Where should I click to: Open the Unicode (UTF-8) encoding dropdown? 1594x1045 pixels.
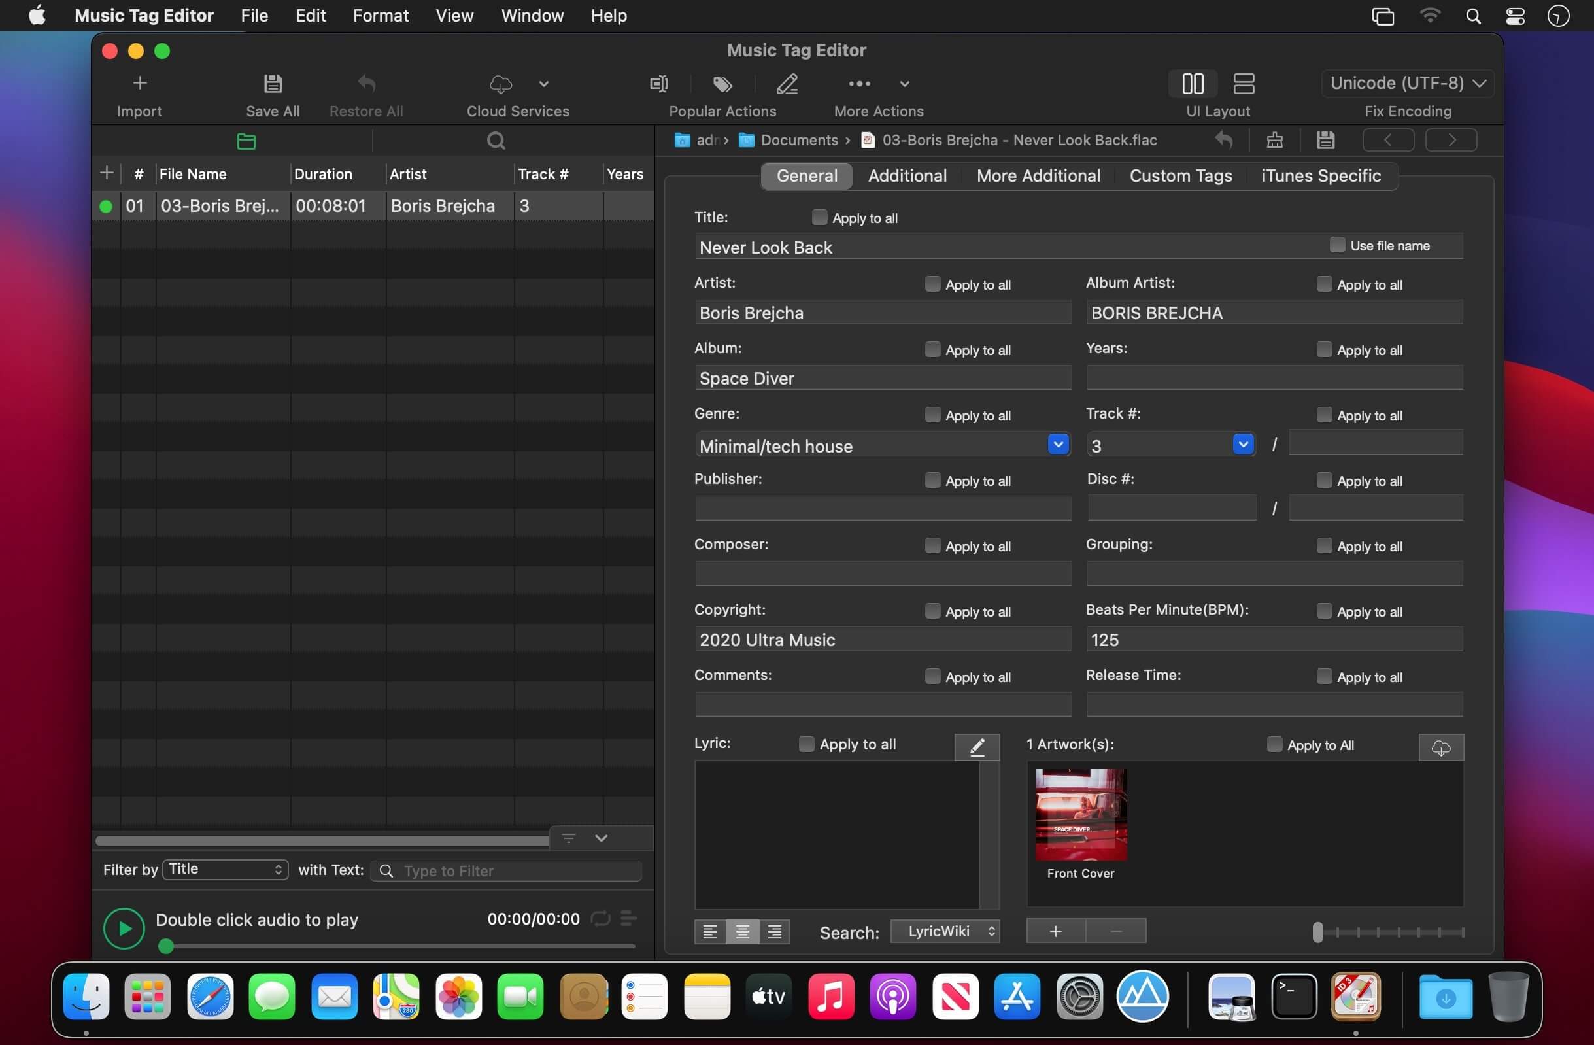(x=1407, y=83)
